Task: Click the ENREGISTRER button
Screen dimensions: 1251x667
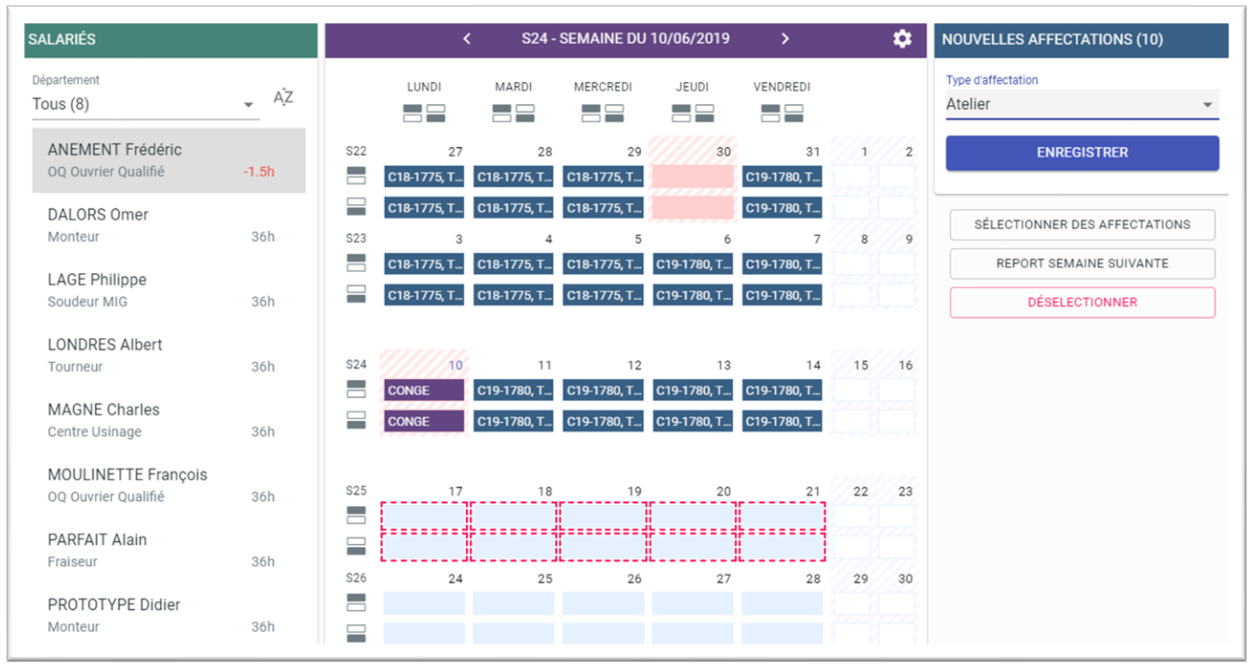Action: click(x=1081, y=153)
